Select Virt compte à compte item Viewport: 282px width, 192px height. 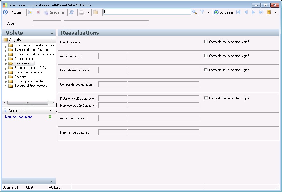coord(28,81)
